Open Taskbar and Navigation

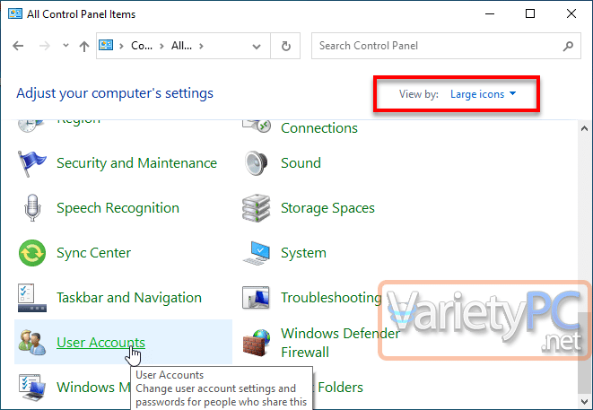(129, 298)
